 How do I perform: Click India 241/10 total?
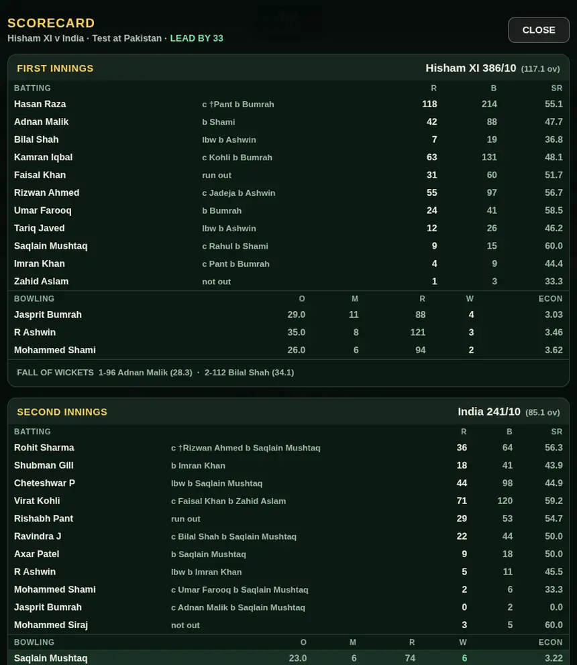point(488,412)
